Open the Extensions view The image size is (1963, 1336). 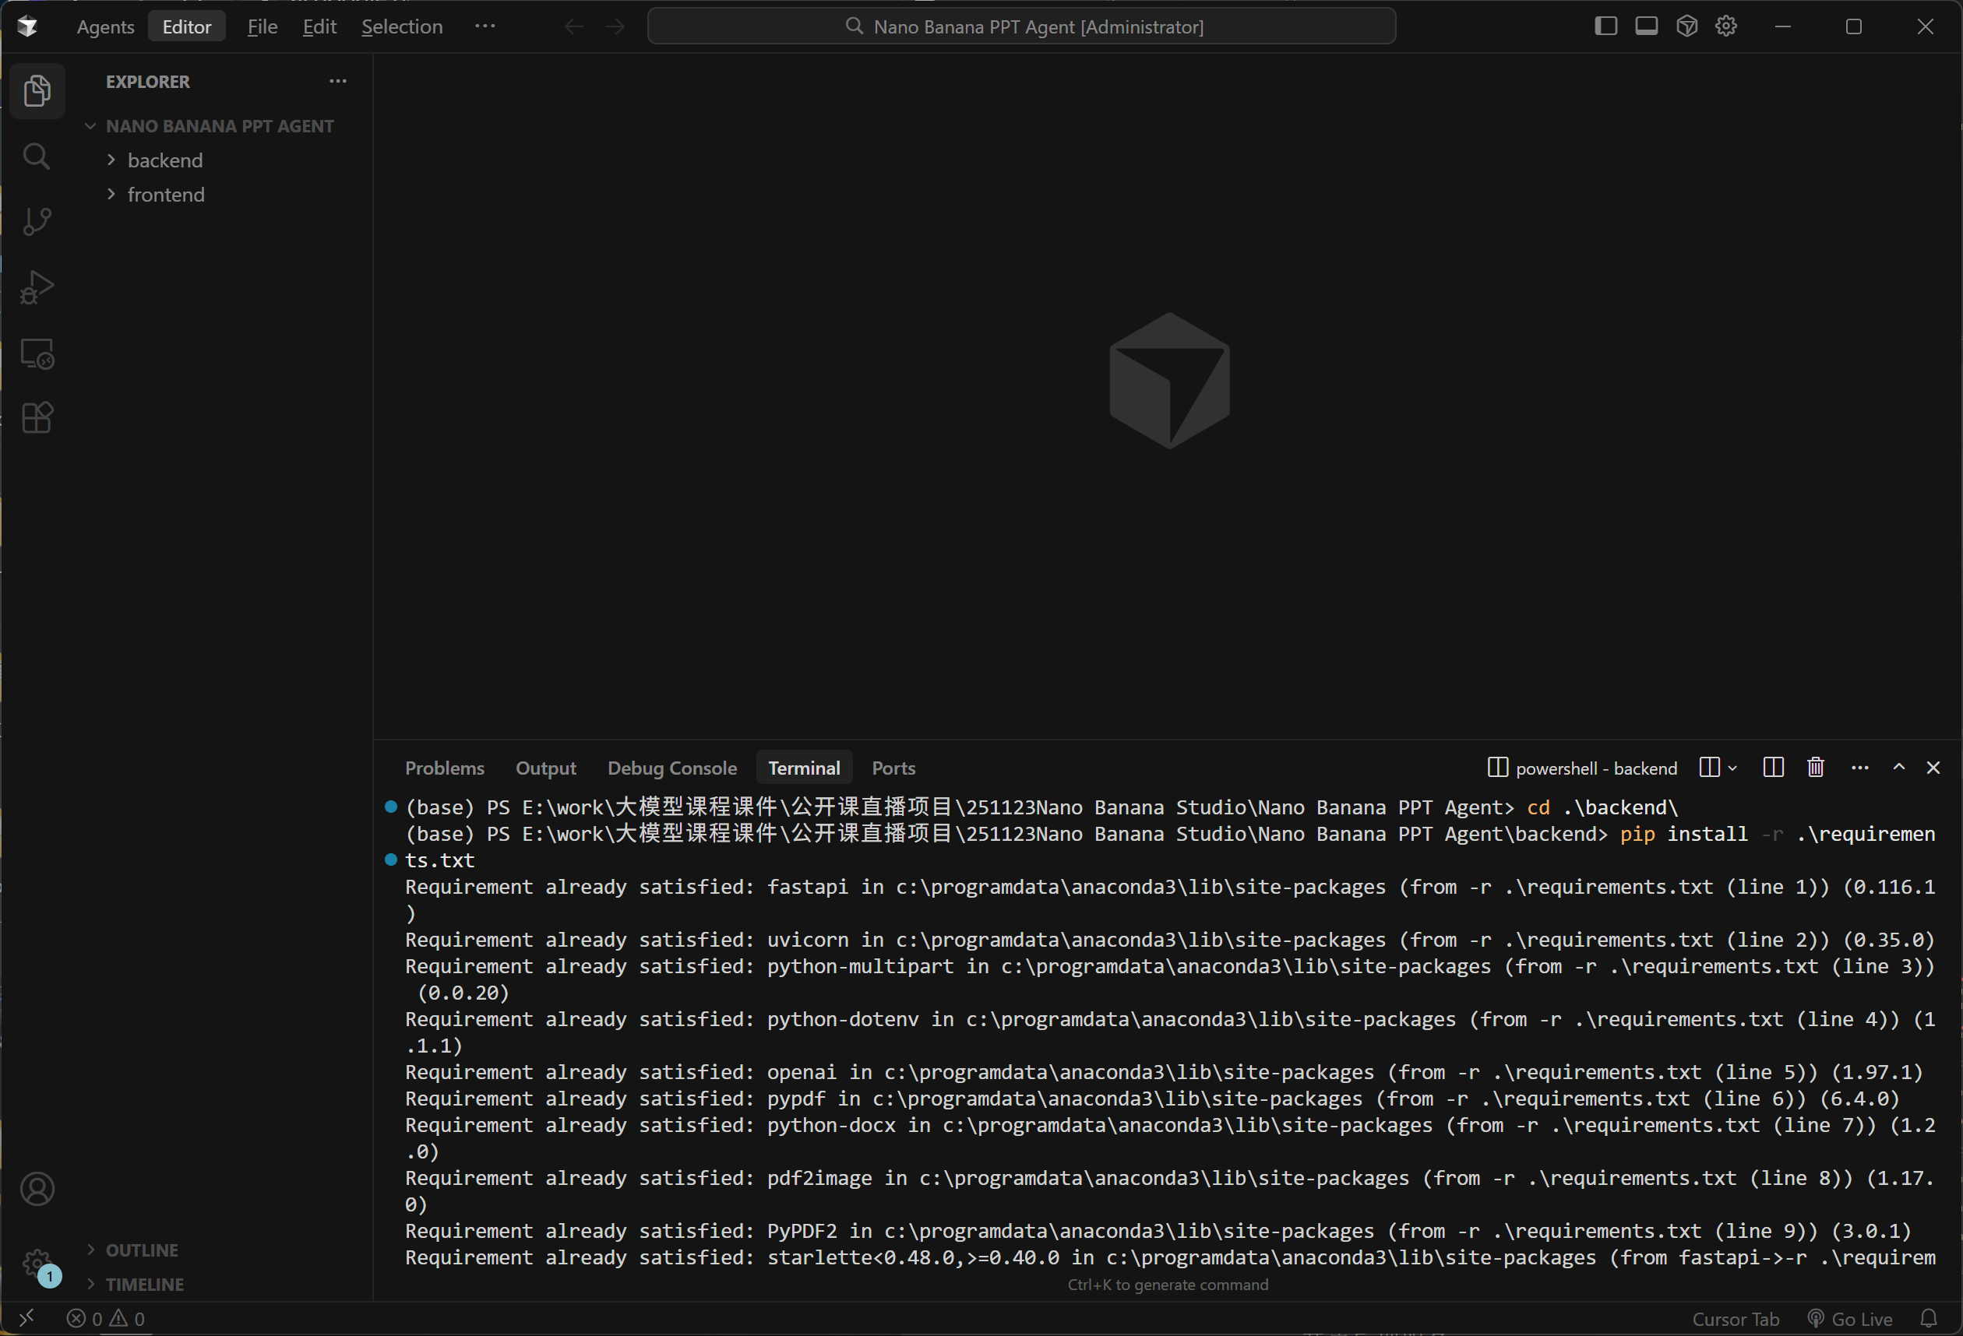click(x=37, y=418)
